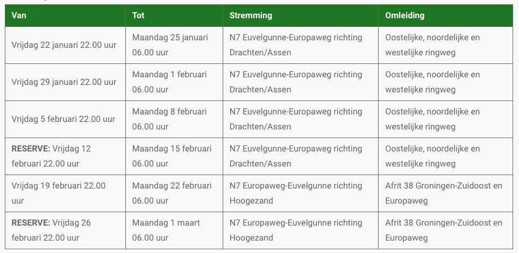
Task: Click the 'Van' column header
Action: click(19, 16)
